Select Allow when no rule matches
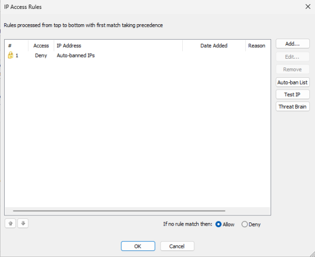Screen dimensions: 315x257 click(x=219, y=224)
